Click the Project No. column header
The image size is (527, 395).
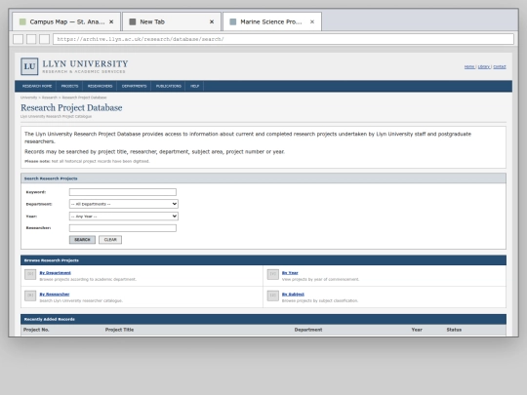[36, 330]
